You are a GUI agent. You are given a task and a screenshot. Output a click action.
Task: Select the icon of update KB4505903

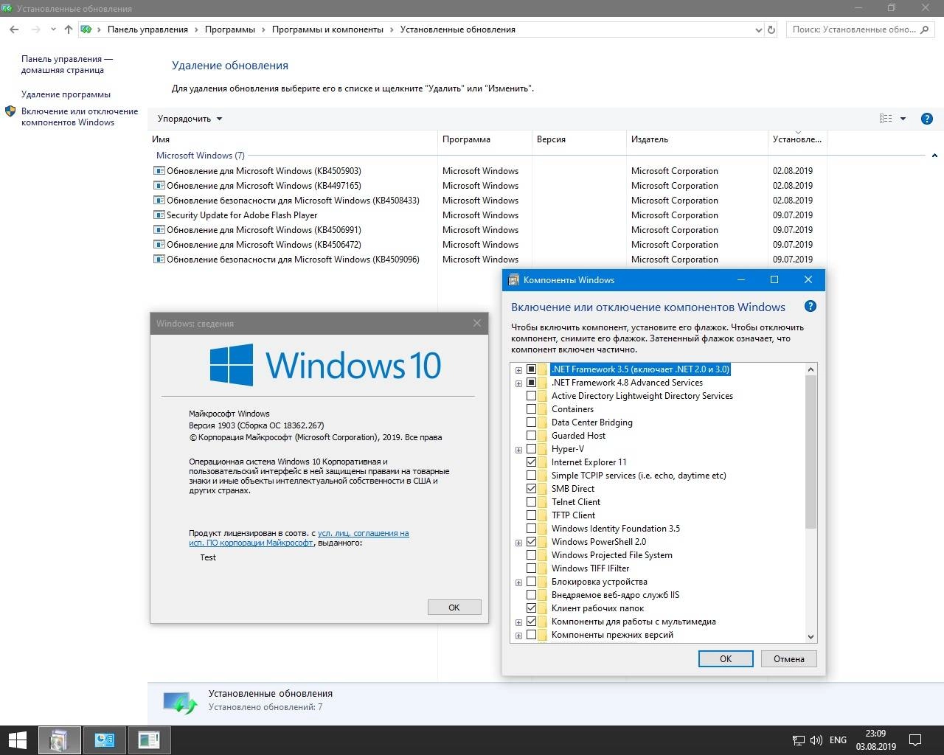159,170
